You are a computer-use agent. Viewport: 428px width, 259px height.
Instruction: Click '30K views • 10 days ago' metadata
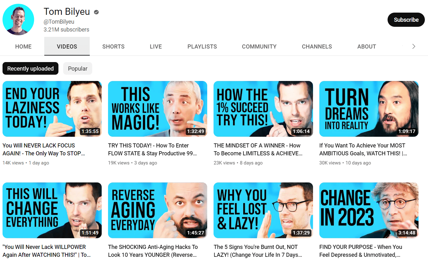pyautogui.click(x=345, y=163)
